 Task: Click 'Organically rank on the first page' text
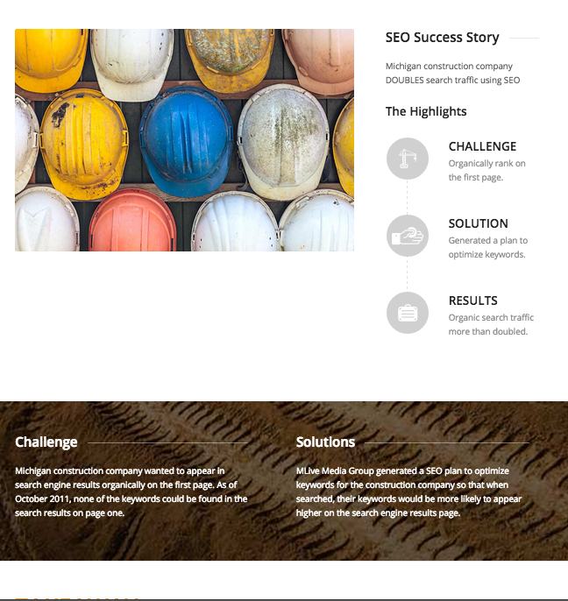(486, 170)
